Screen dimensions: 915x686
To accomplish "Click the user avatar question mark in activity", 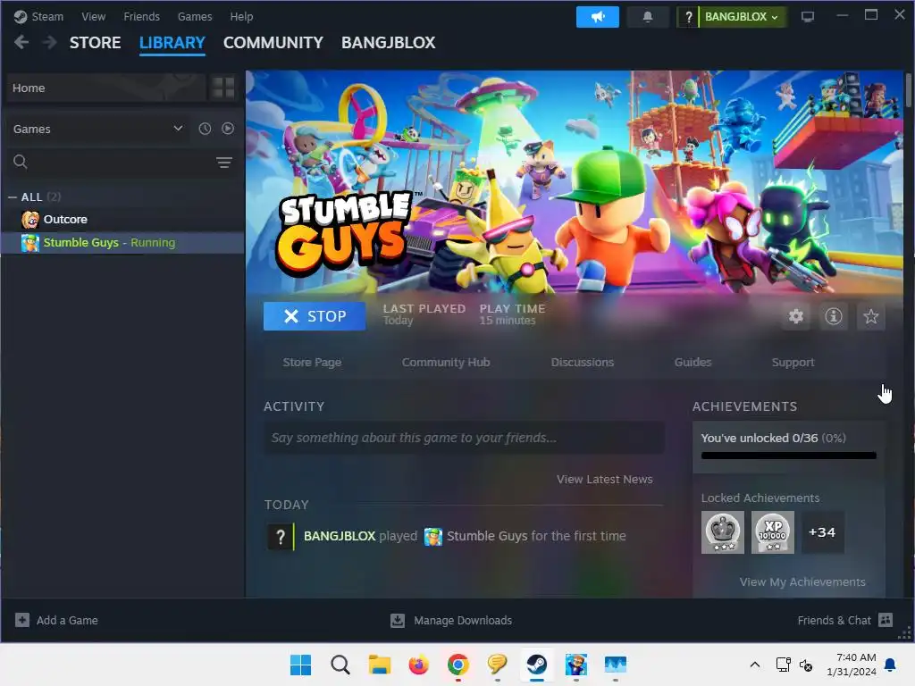I will (281, 536).
